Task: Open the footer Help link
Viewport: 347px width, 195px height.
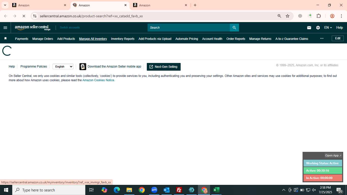Action: pyautogui.click(x=12, y=67)
